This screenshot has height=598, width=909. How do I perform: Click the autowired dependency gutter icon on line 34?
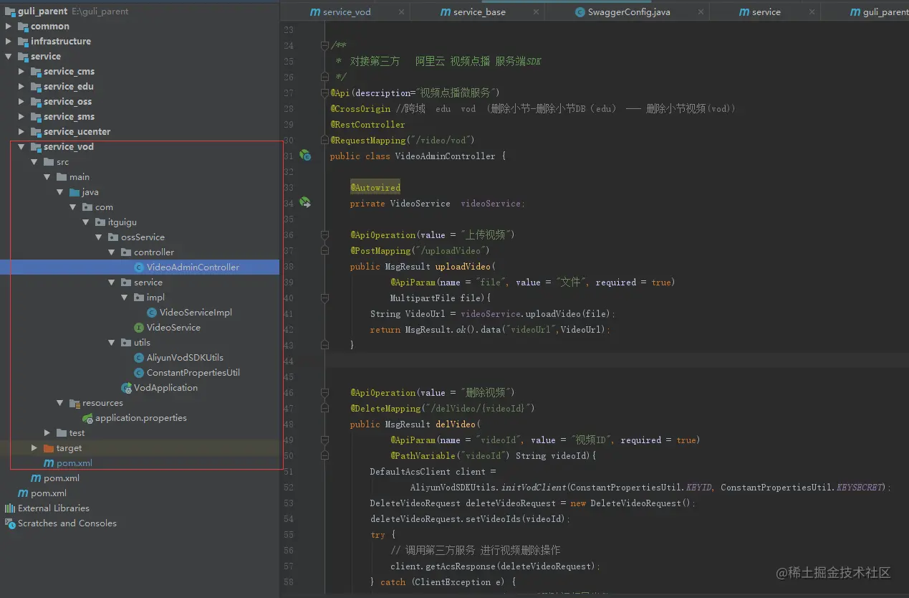(x=305, y=203)
